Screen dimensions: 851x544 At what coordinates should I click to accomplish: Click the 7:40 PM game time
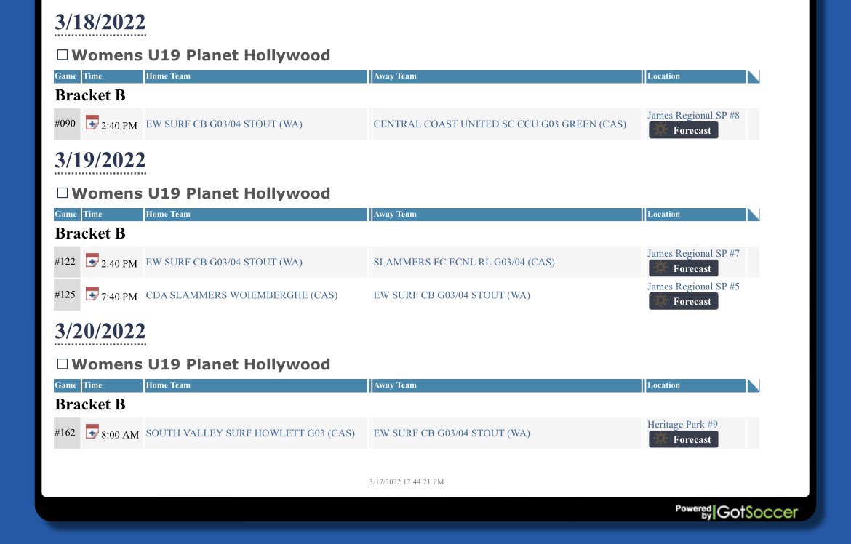click(119, 297)
